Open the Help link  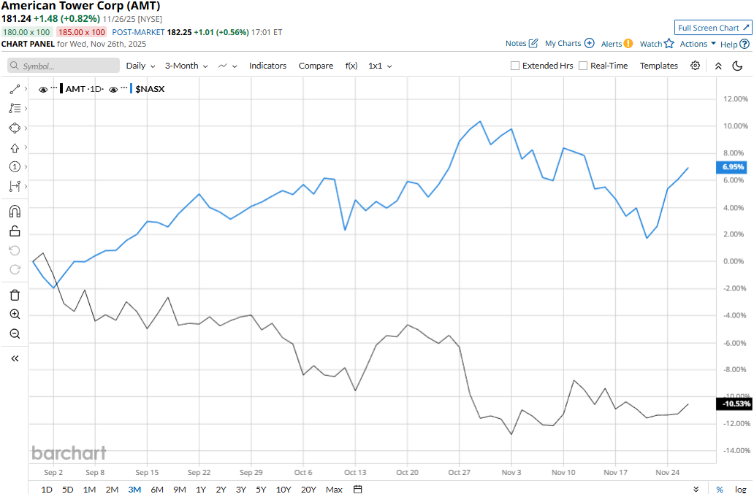[x=734, y=45]
